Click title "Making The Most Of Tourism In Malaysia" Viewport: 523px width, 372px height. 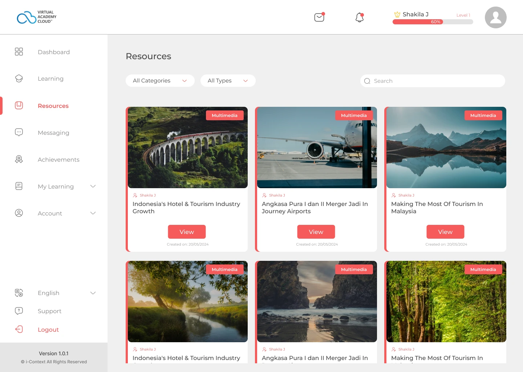tap(437, 208)
